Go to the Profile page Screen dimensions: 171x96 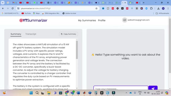coord(102,20)
